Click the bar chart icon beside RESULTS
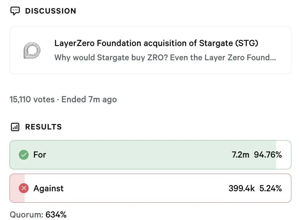 [x=15, y=127]
